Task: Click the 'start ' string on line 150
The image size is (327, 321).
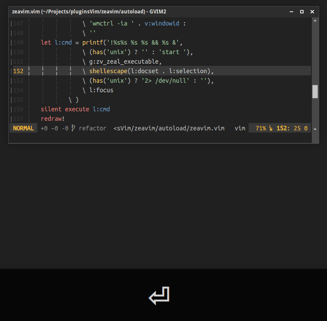Action: coord(172,52)
